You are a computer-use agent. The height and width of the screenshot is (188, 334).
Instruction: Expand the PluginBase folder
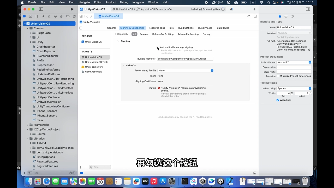click(x=31, y=33)
